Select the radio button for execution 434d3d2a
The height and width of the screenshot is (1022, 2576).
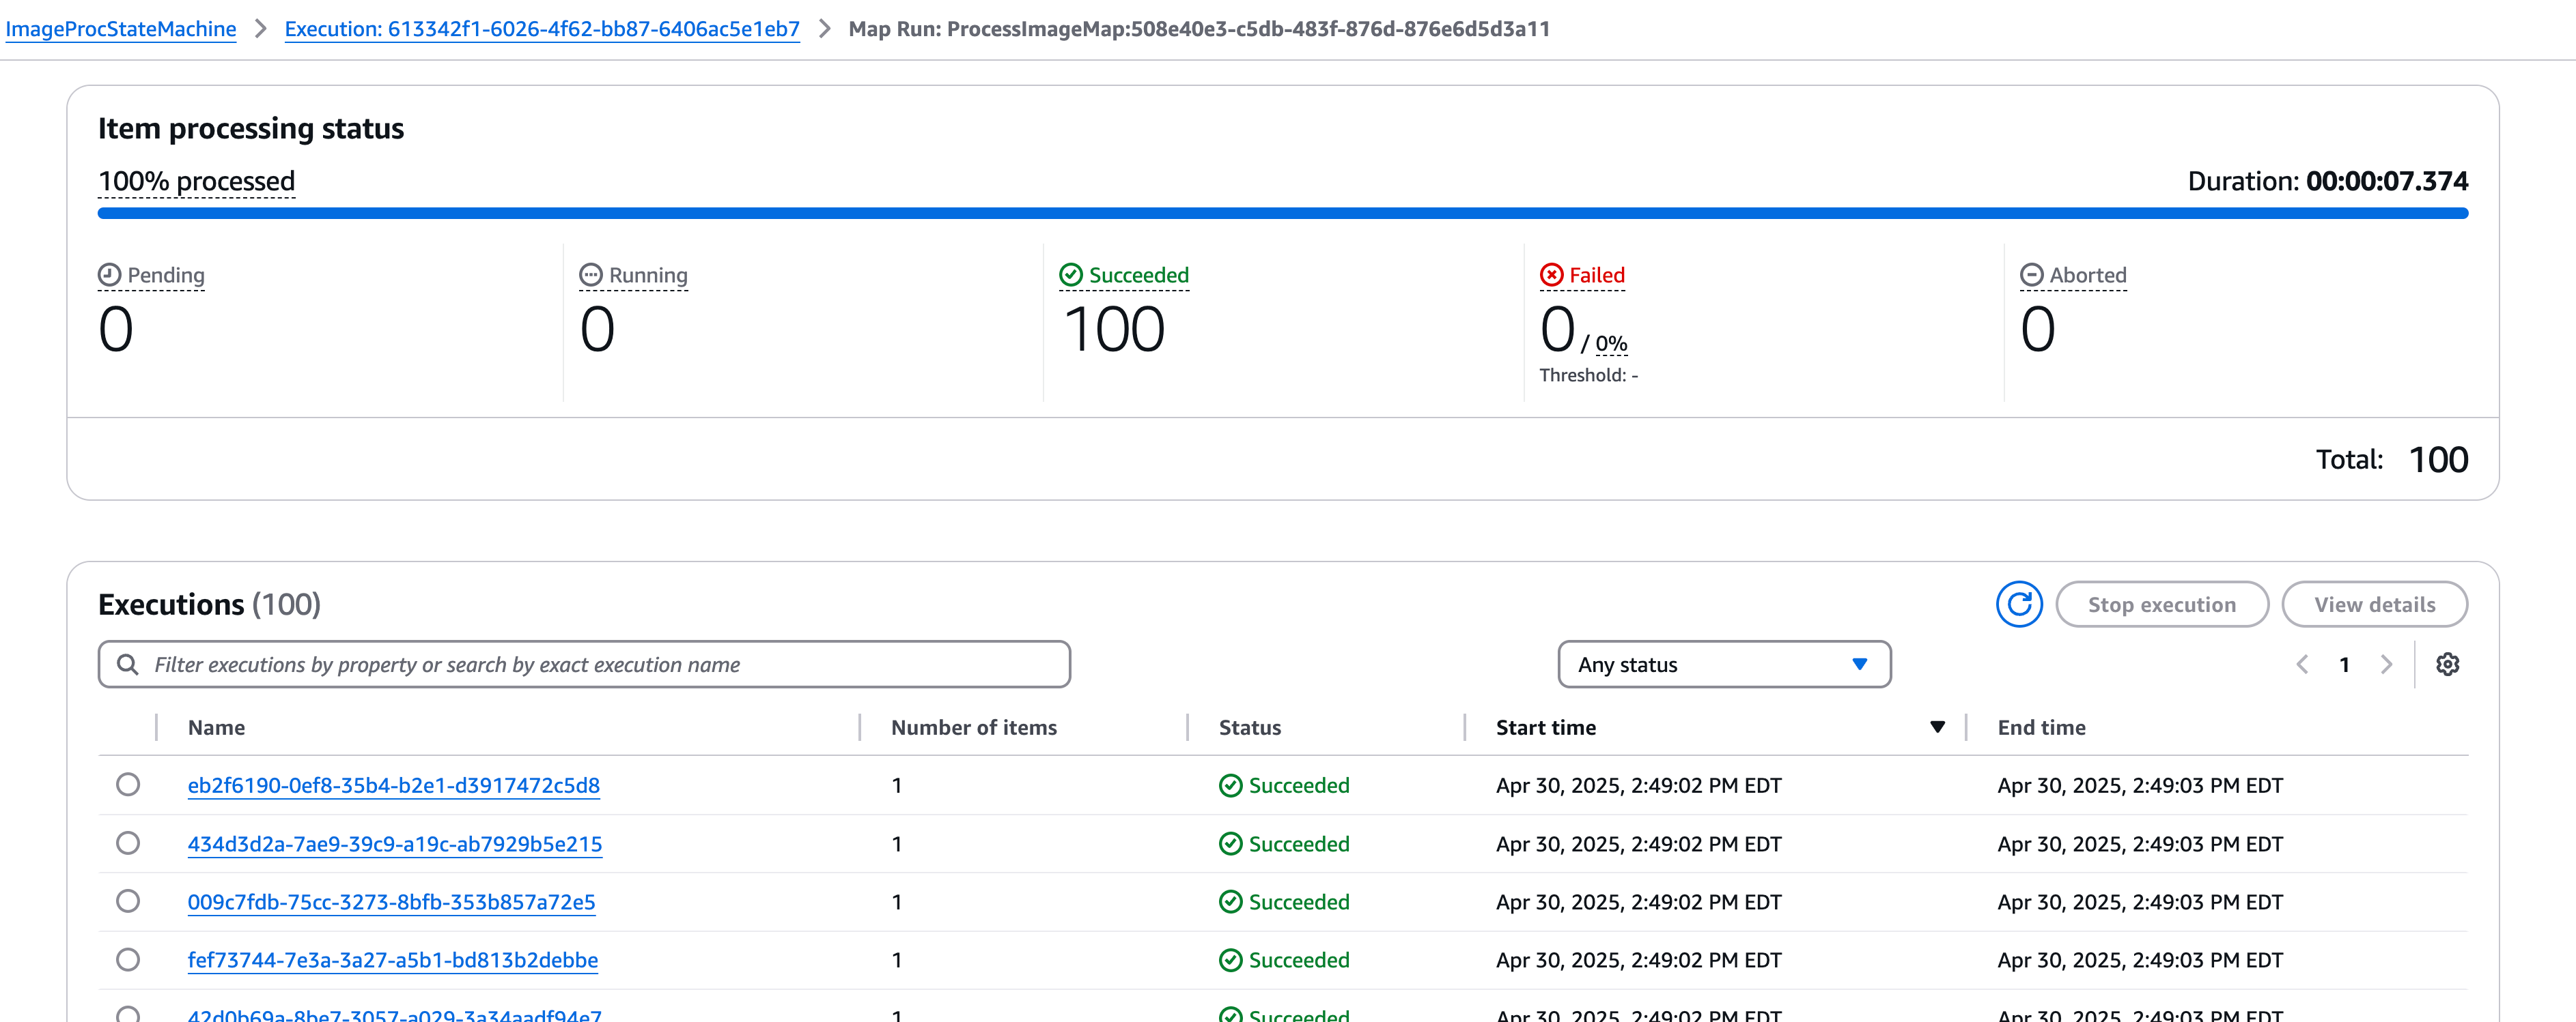tap(128, 843)
